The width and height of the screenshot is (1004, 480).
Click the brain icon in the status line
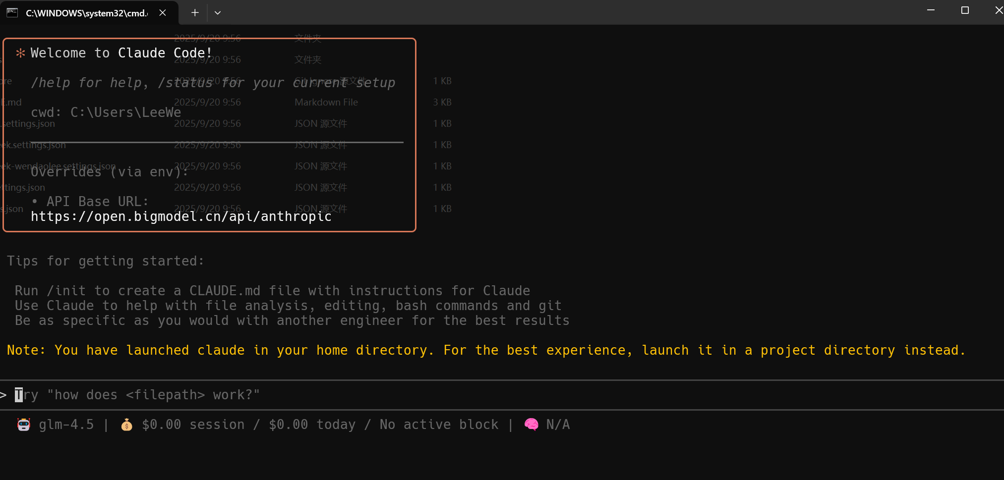[x=532, y=425]
